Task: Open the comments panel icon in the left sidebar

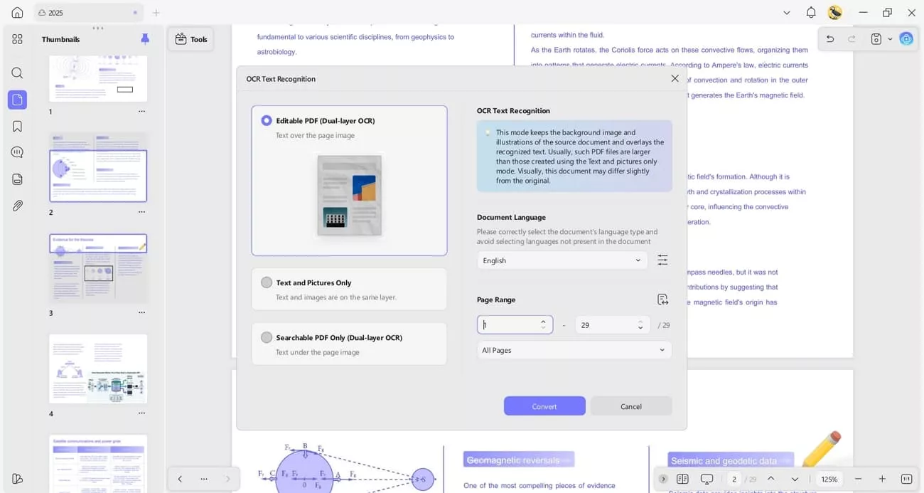Action: click(17, 152)
